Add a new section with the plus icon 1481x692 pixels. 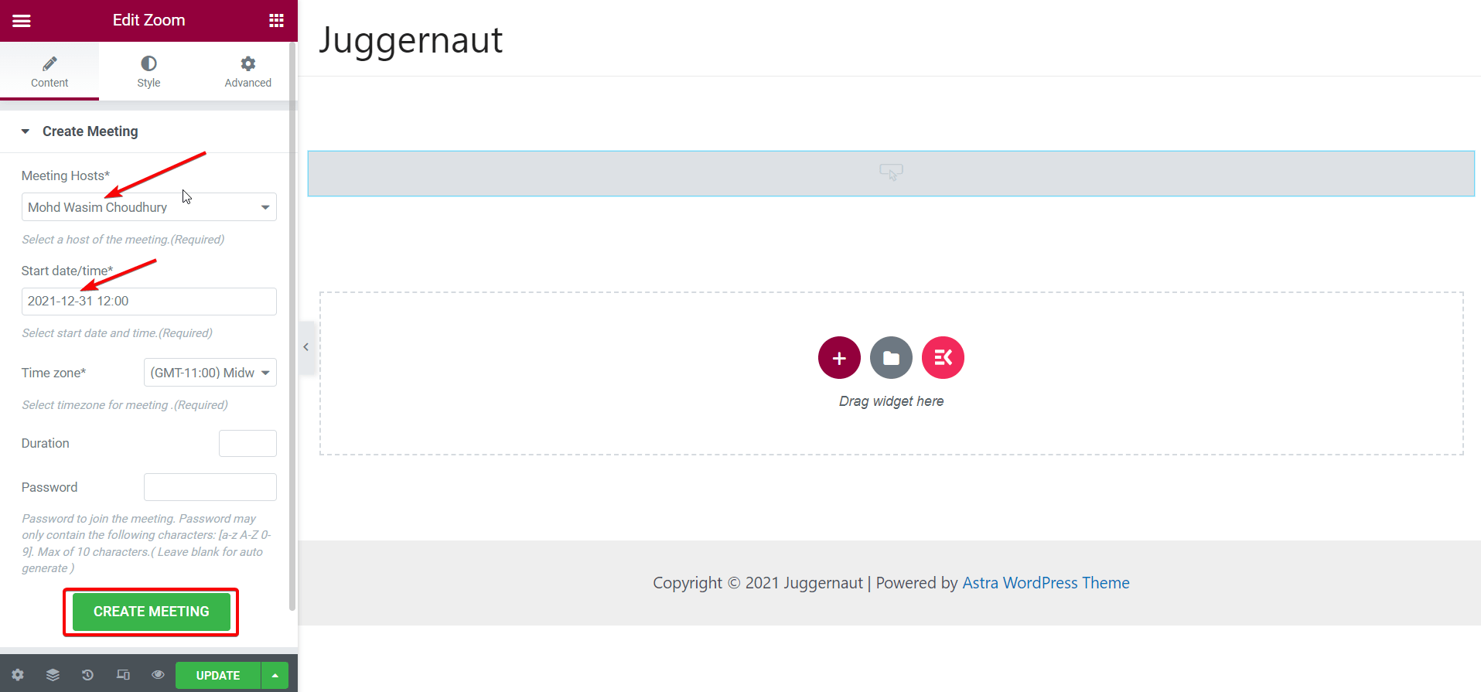tap(839, 357)
